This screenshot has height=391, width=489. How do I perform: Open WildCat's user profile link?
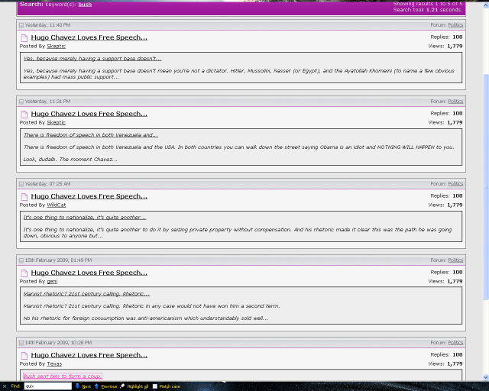pos(57,205)
